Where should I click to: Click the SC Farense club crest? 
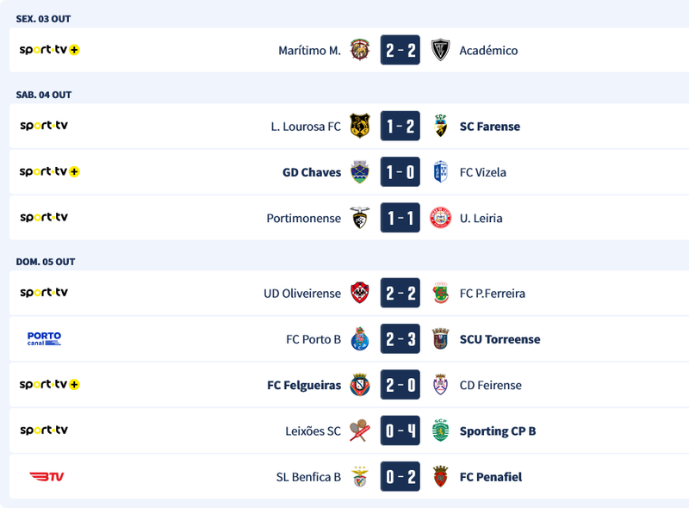click(x=441, y=127)
